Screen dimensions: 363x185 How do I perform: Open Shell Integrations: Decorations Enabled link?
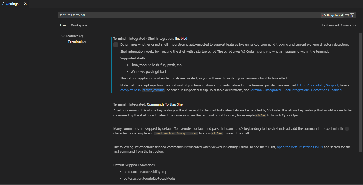click(296, 90)
